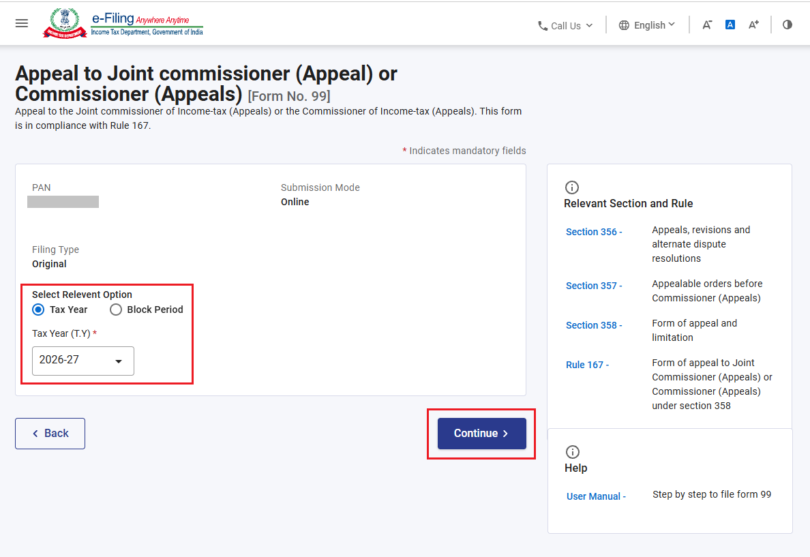Open the Tax Year 2026-27 dropdown
The height and width of the screenshot is (557, 810).
point(83,361)
